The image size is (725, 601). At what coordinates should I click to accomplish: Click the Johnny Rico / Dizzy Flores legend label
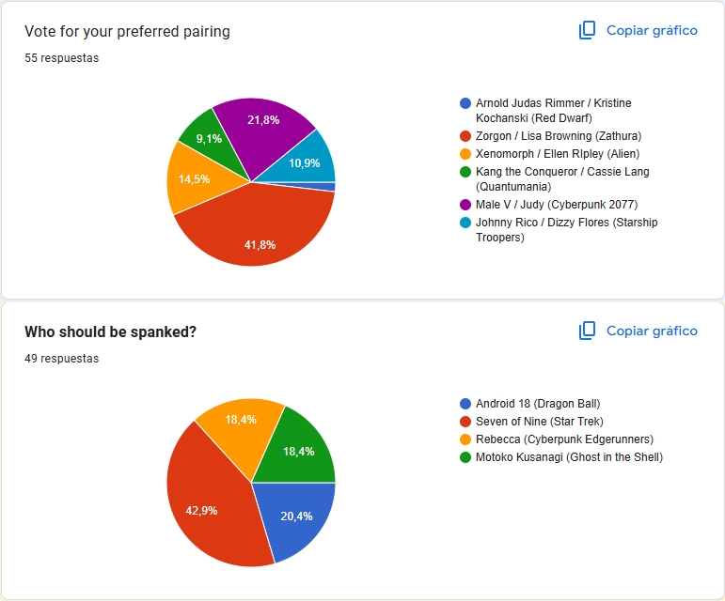click(566, 230)
